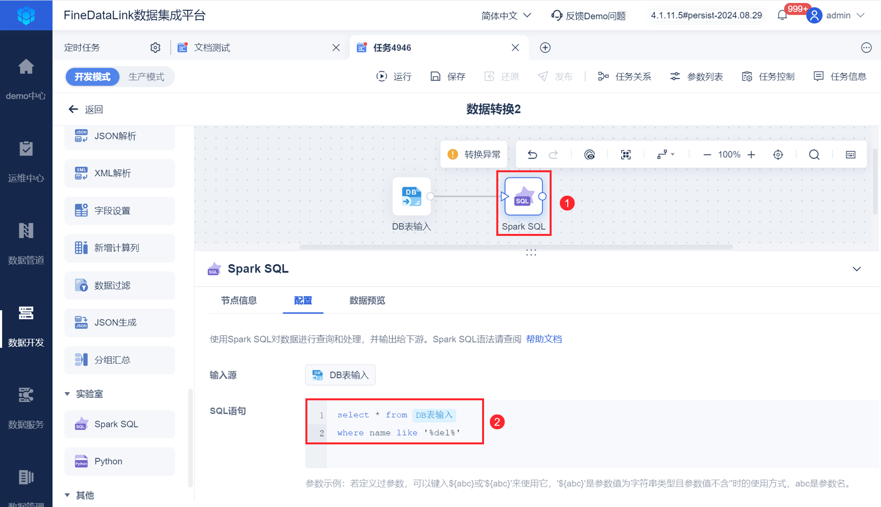Search nodes on the canvas

point(814,155)
